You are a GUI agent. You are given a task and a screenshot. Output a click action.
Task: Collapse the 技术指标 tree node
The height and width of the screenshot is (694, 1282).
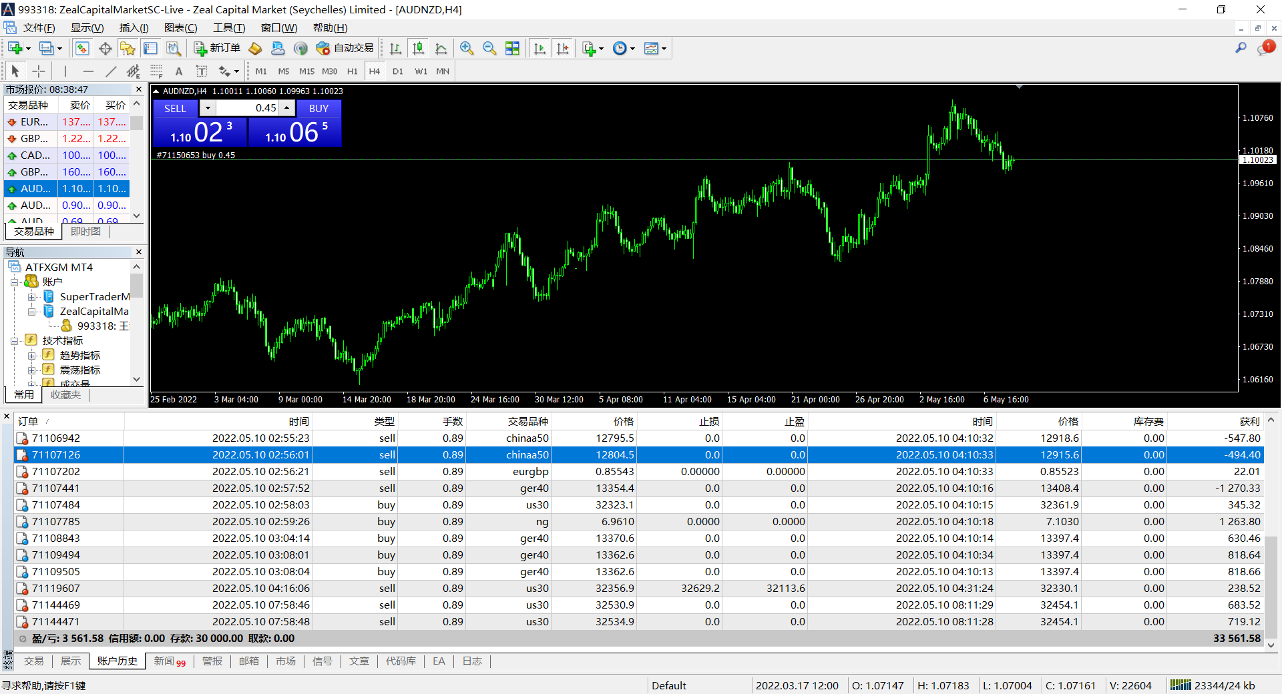(14, 341)
